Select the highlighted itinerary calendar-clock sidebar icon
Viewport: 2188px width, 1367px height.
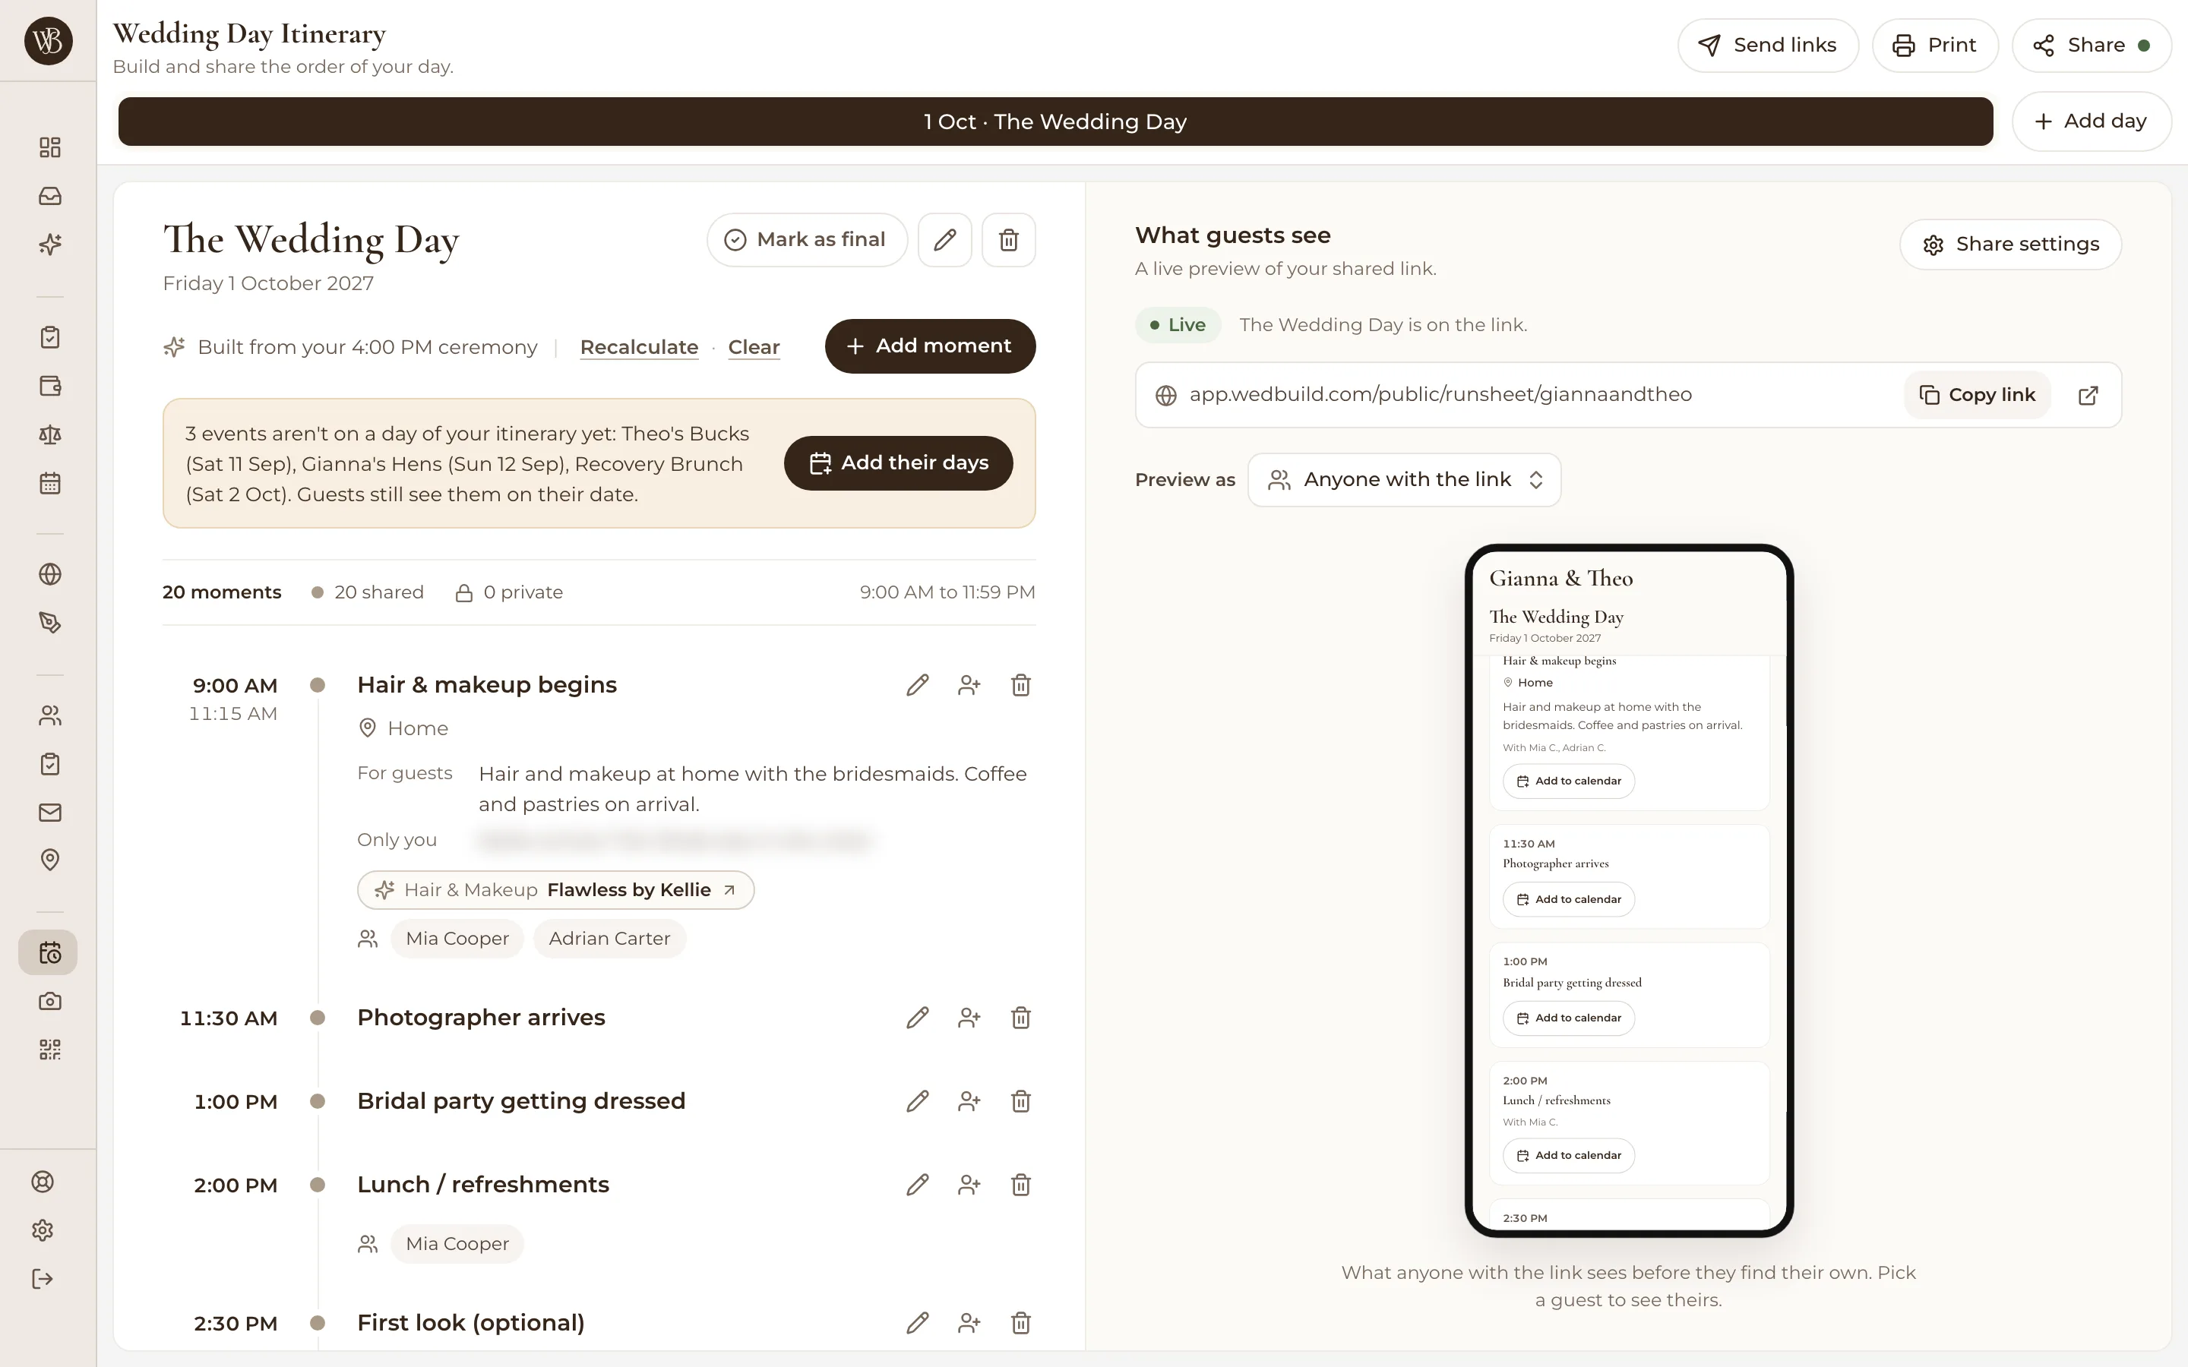[48, 953]
